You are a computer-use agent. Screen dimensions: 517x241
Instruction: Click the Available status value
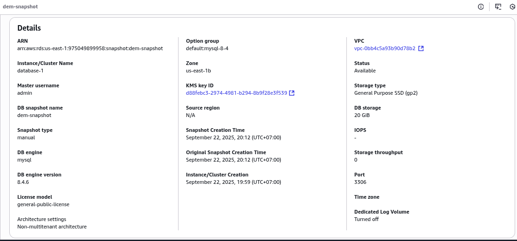tap(365, 71)
